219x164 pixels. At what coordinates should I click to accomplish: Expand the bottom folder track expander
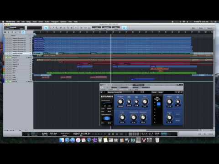(x=26, y=82)
